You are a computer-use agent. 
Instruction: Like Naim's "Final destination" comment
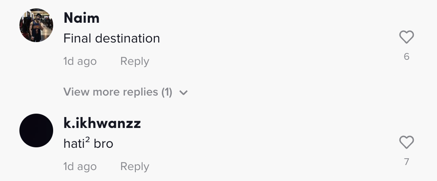coord(406,38)
